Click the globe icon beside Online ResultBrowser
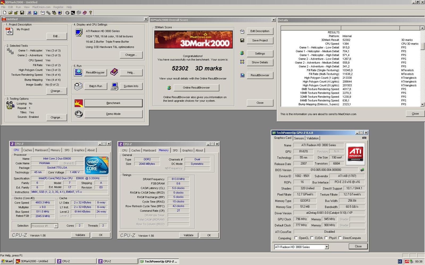This screenshot has height=265, width=425. tap(169, 88)
